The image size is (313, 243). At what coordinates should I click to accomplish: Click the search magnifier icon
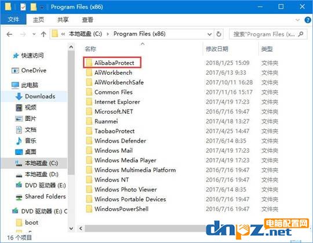point(301,34)
